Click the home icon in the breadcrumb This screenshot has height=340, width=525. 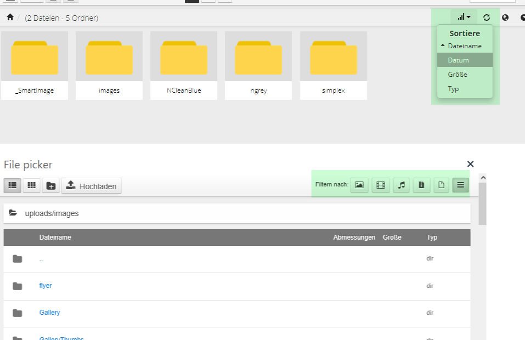[x=10, y=18]
